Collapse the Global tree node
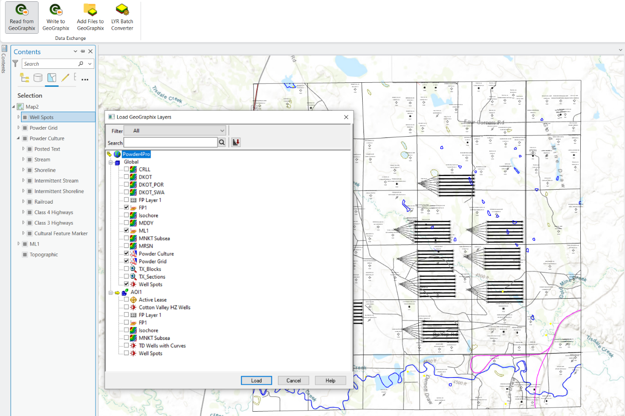The width and height of the screenshot is (625, 416). 111,162
